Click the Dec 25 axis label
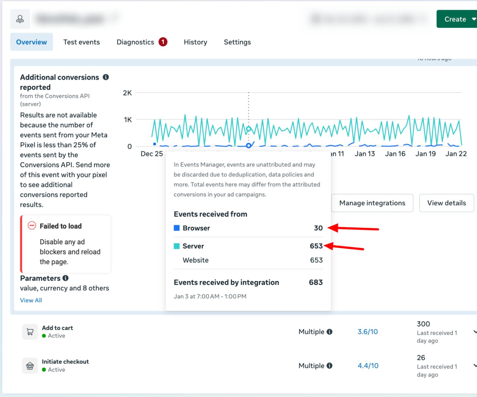477x397 pixels. [x=152, y=154]
